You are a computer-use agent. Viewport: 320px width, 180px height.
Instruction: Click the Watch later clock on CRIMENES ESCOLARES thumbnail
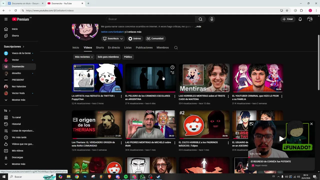(172, 67)
